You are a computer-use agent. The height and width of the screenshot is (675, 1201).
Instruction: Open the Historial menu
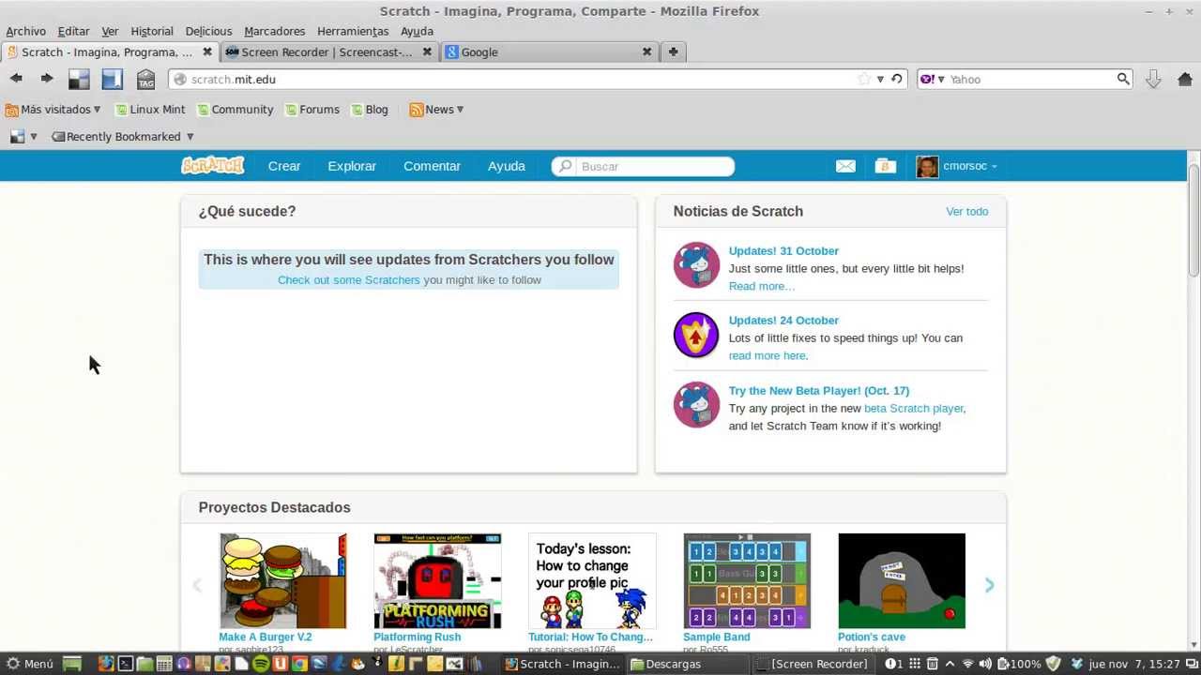click(x=152, y=31)
